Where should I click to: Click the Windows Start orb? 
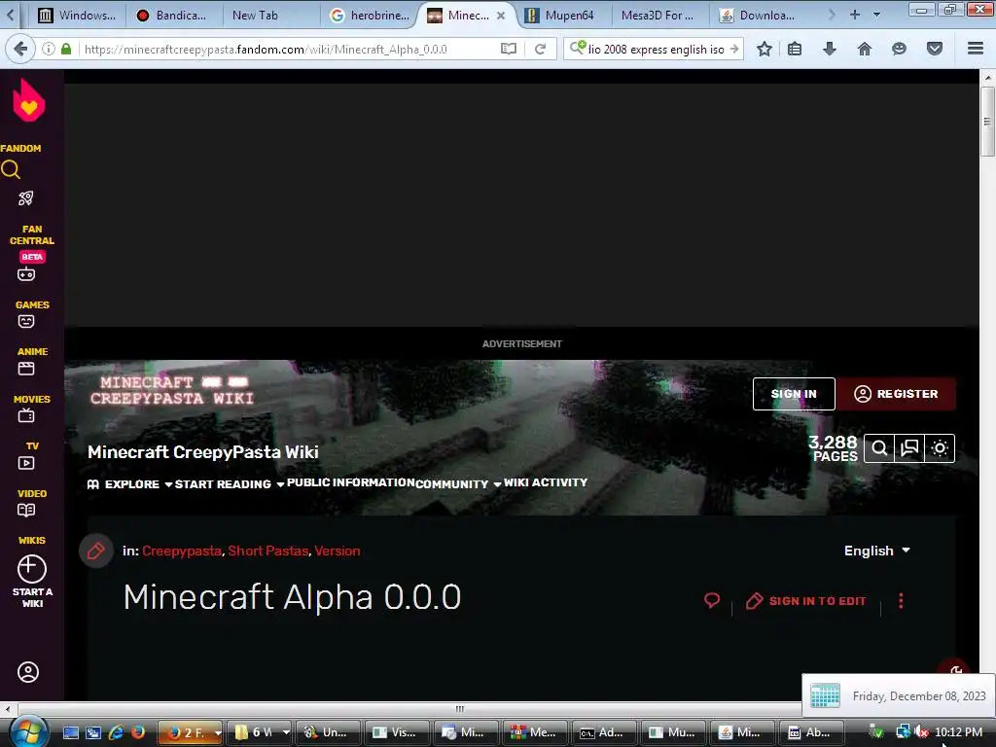click(28, 732)
